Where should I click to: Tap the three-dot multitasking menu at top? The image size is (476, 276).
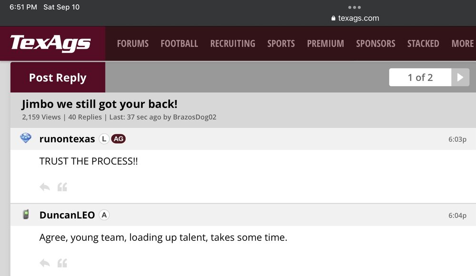(355, 7)
